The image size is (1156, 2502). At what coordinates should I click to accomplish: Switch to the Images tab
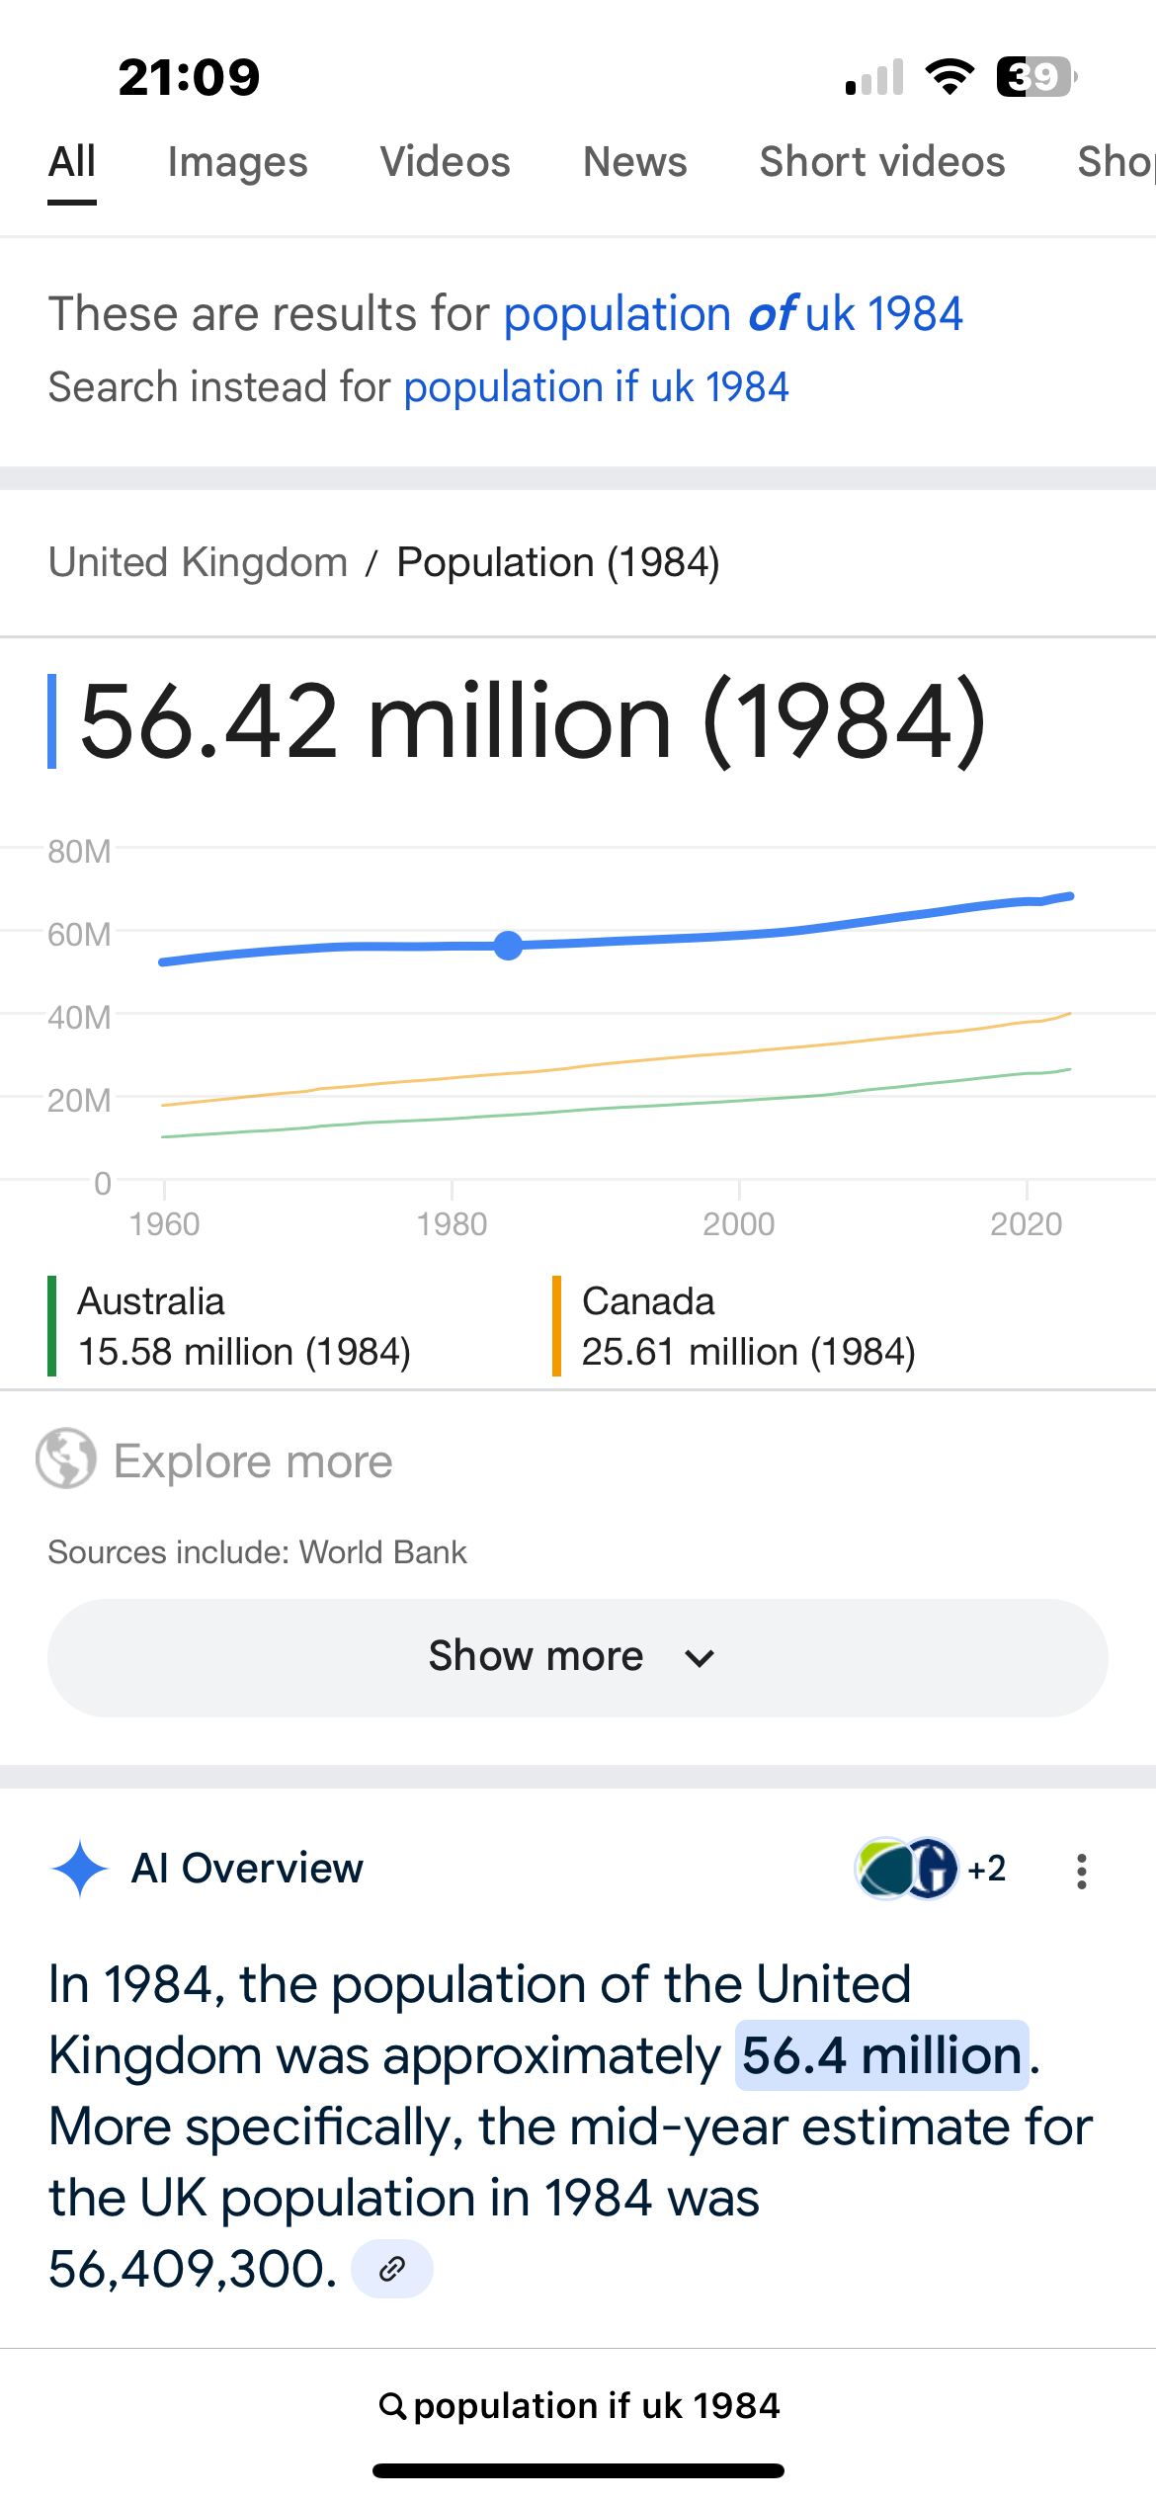237,162
